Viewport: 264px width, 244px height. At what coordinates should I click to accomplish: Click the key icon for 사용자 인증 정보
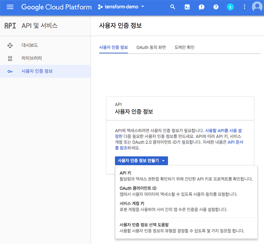click(x=10, y=72)
